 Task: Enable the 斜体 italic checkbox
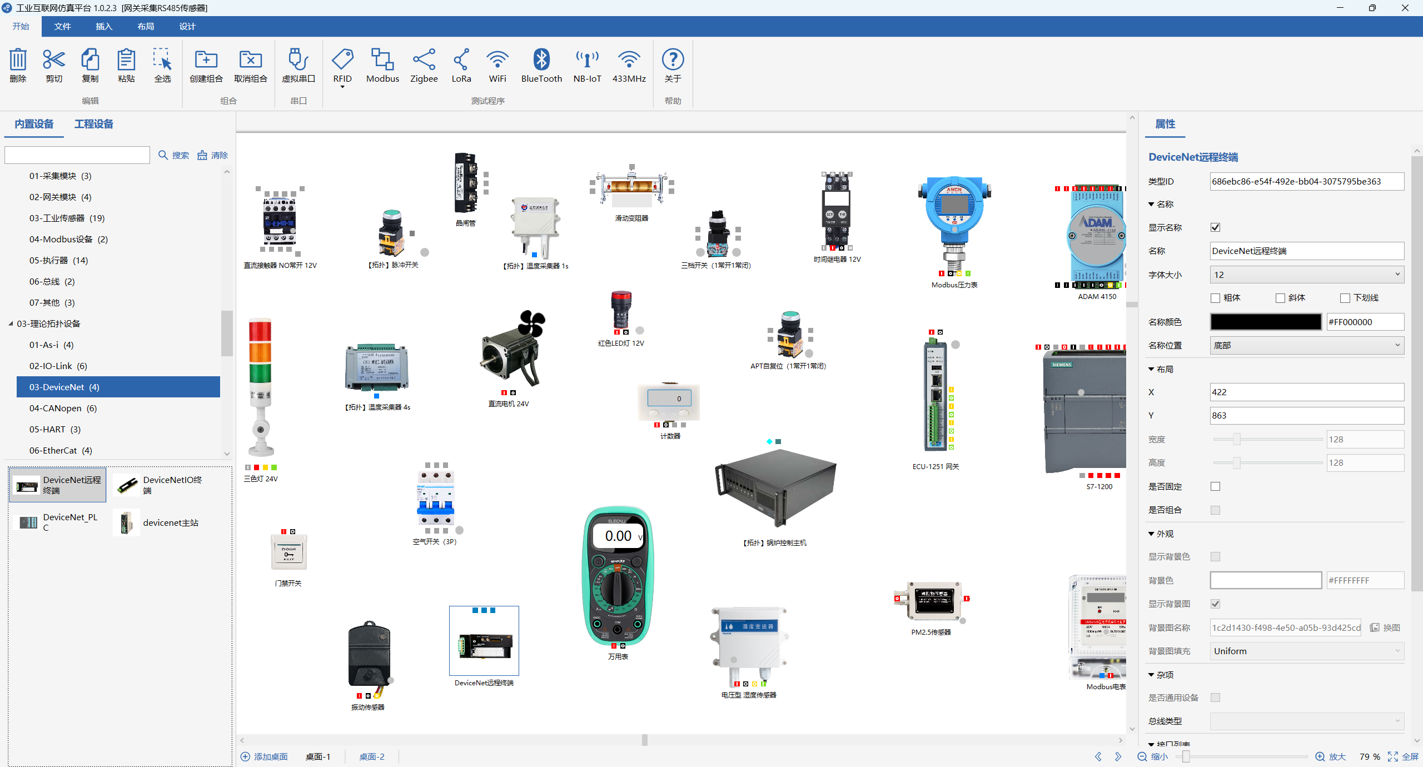click(1280, 298)
